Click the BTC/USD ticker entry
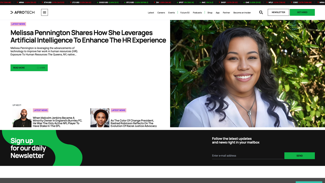This screenshot has width=325, height=183. pyautogui.click(x=136, y=3)
